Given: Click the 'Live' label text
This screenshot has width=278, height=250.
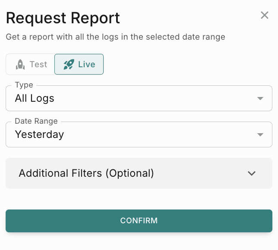Looking at the screenshot, I should click(86, 65).
